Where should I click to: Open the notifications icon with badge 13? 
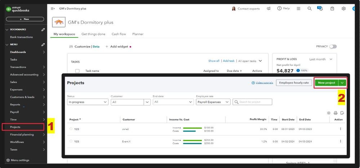(x=320, y=8)
